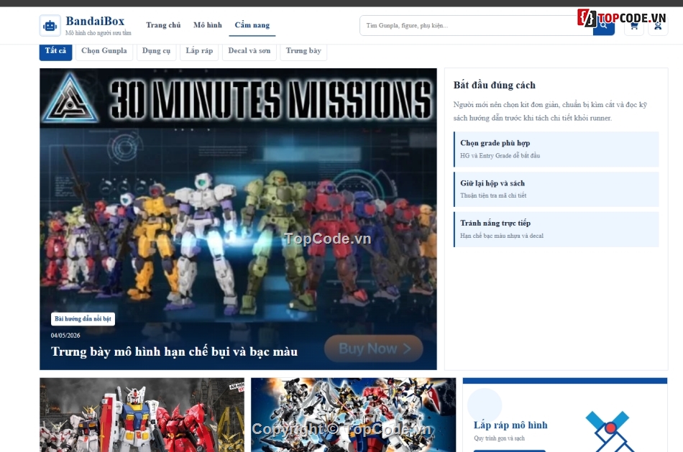Focus the Tìm Gunpla search field

point(477,26)
